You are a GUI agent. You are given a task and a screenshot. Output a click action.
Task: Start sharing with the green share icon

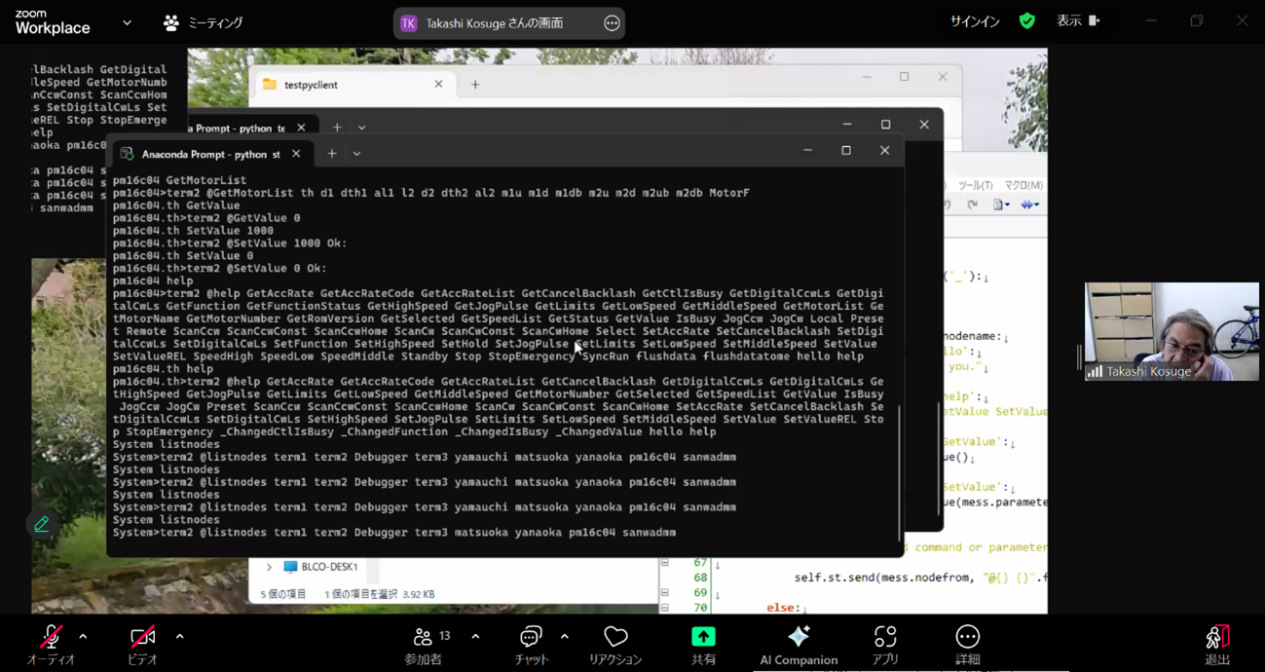tap(703, 637)
